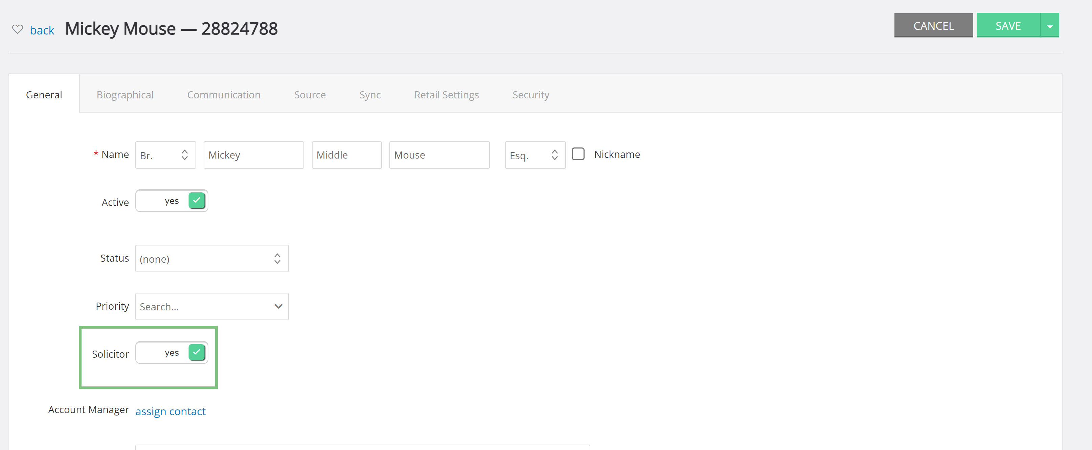Click the Mickey Mouse — 28824788 heading

171,29
